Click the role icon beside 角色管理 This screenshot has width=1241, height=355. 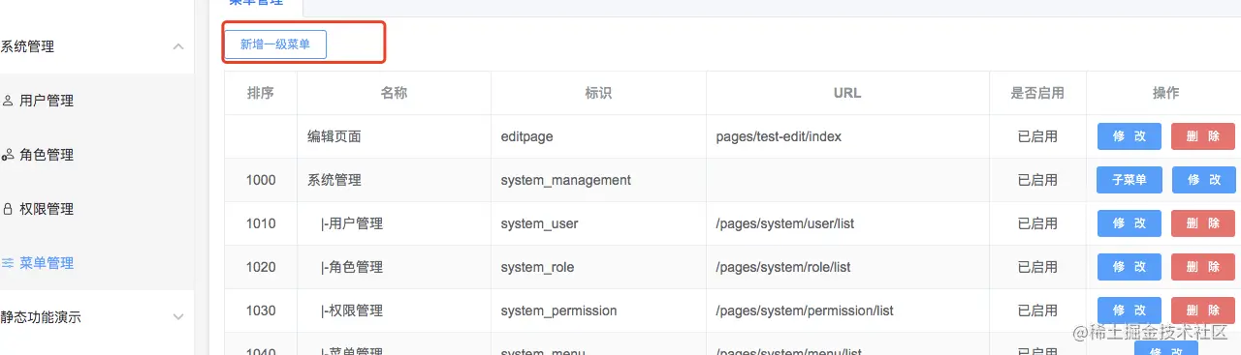[8, 155]
